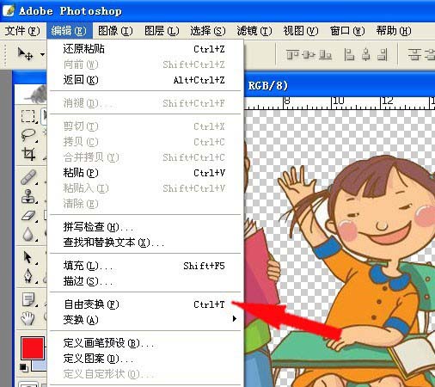Select the Eraser tool

[28, 216]
